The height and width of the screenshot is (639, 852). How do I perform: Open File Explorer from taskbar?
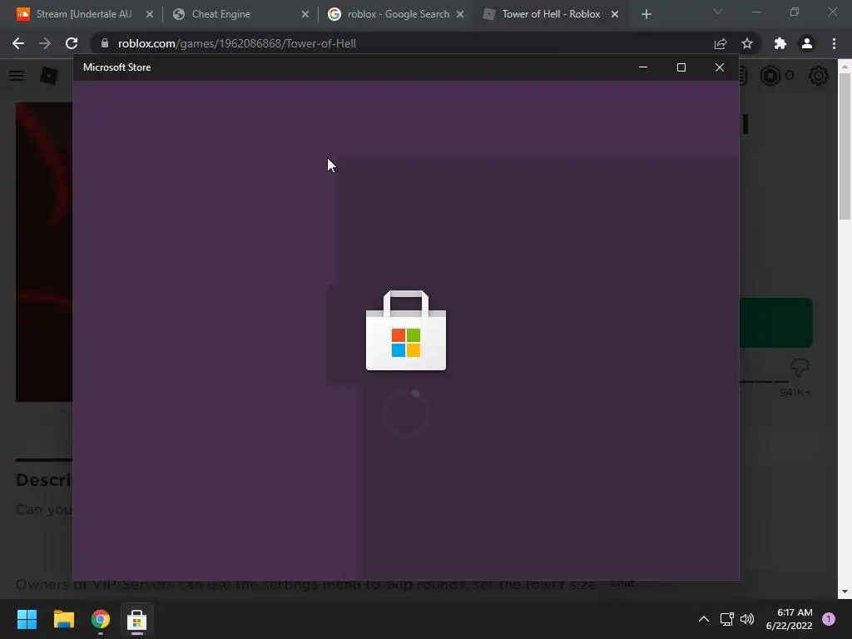63,619
